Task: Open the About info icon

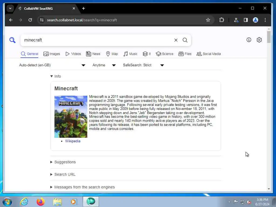Action: pyautogui.click(x=249, y=40)
